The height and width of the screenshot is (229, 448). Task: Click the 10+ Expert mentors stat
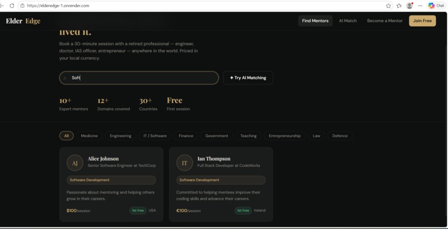click(73, 104)
